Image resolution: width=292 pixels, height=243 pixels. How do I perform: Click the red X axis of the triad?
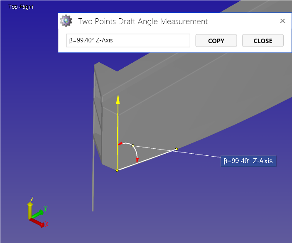tap(38, 223)
